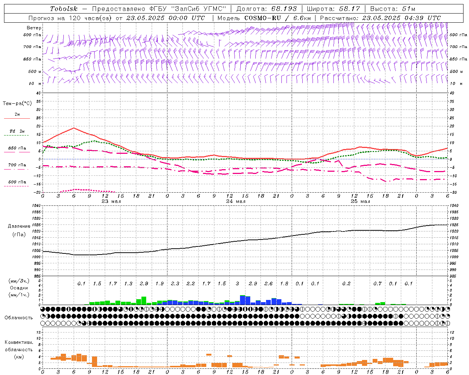
Task: Click the 'Ветер' wind panel label
Action: click(x=34, y=28)
